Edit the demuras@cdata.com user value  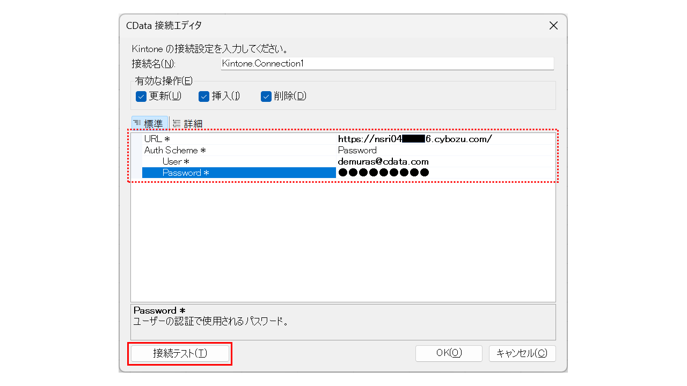pyautogui.click(x=445, y=161)
